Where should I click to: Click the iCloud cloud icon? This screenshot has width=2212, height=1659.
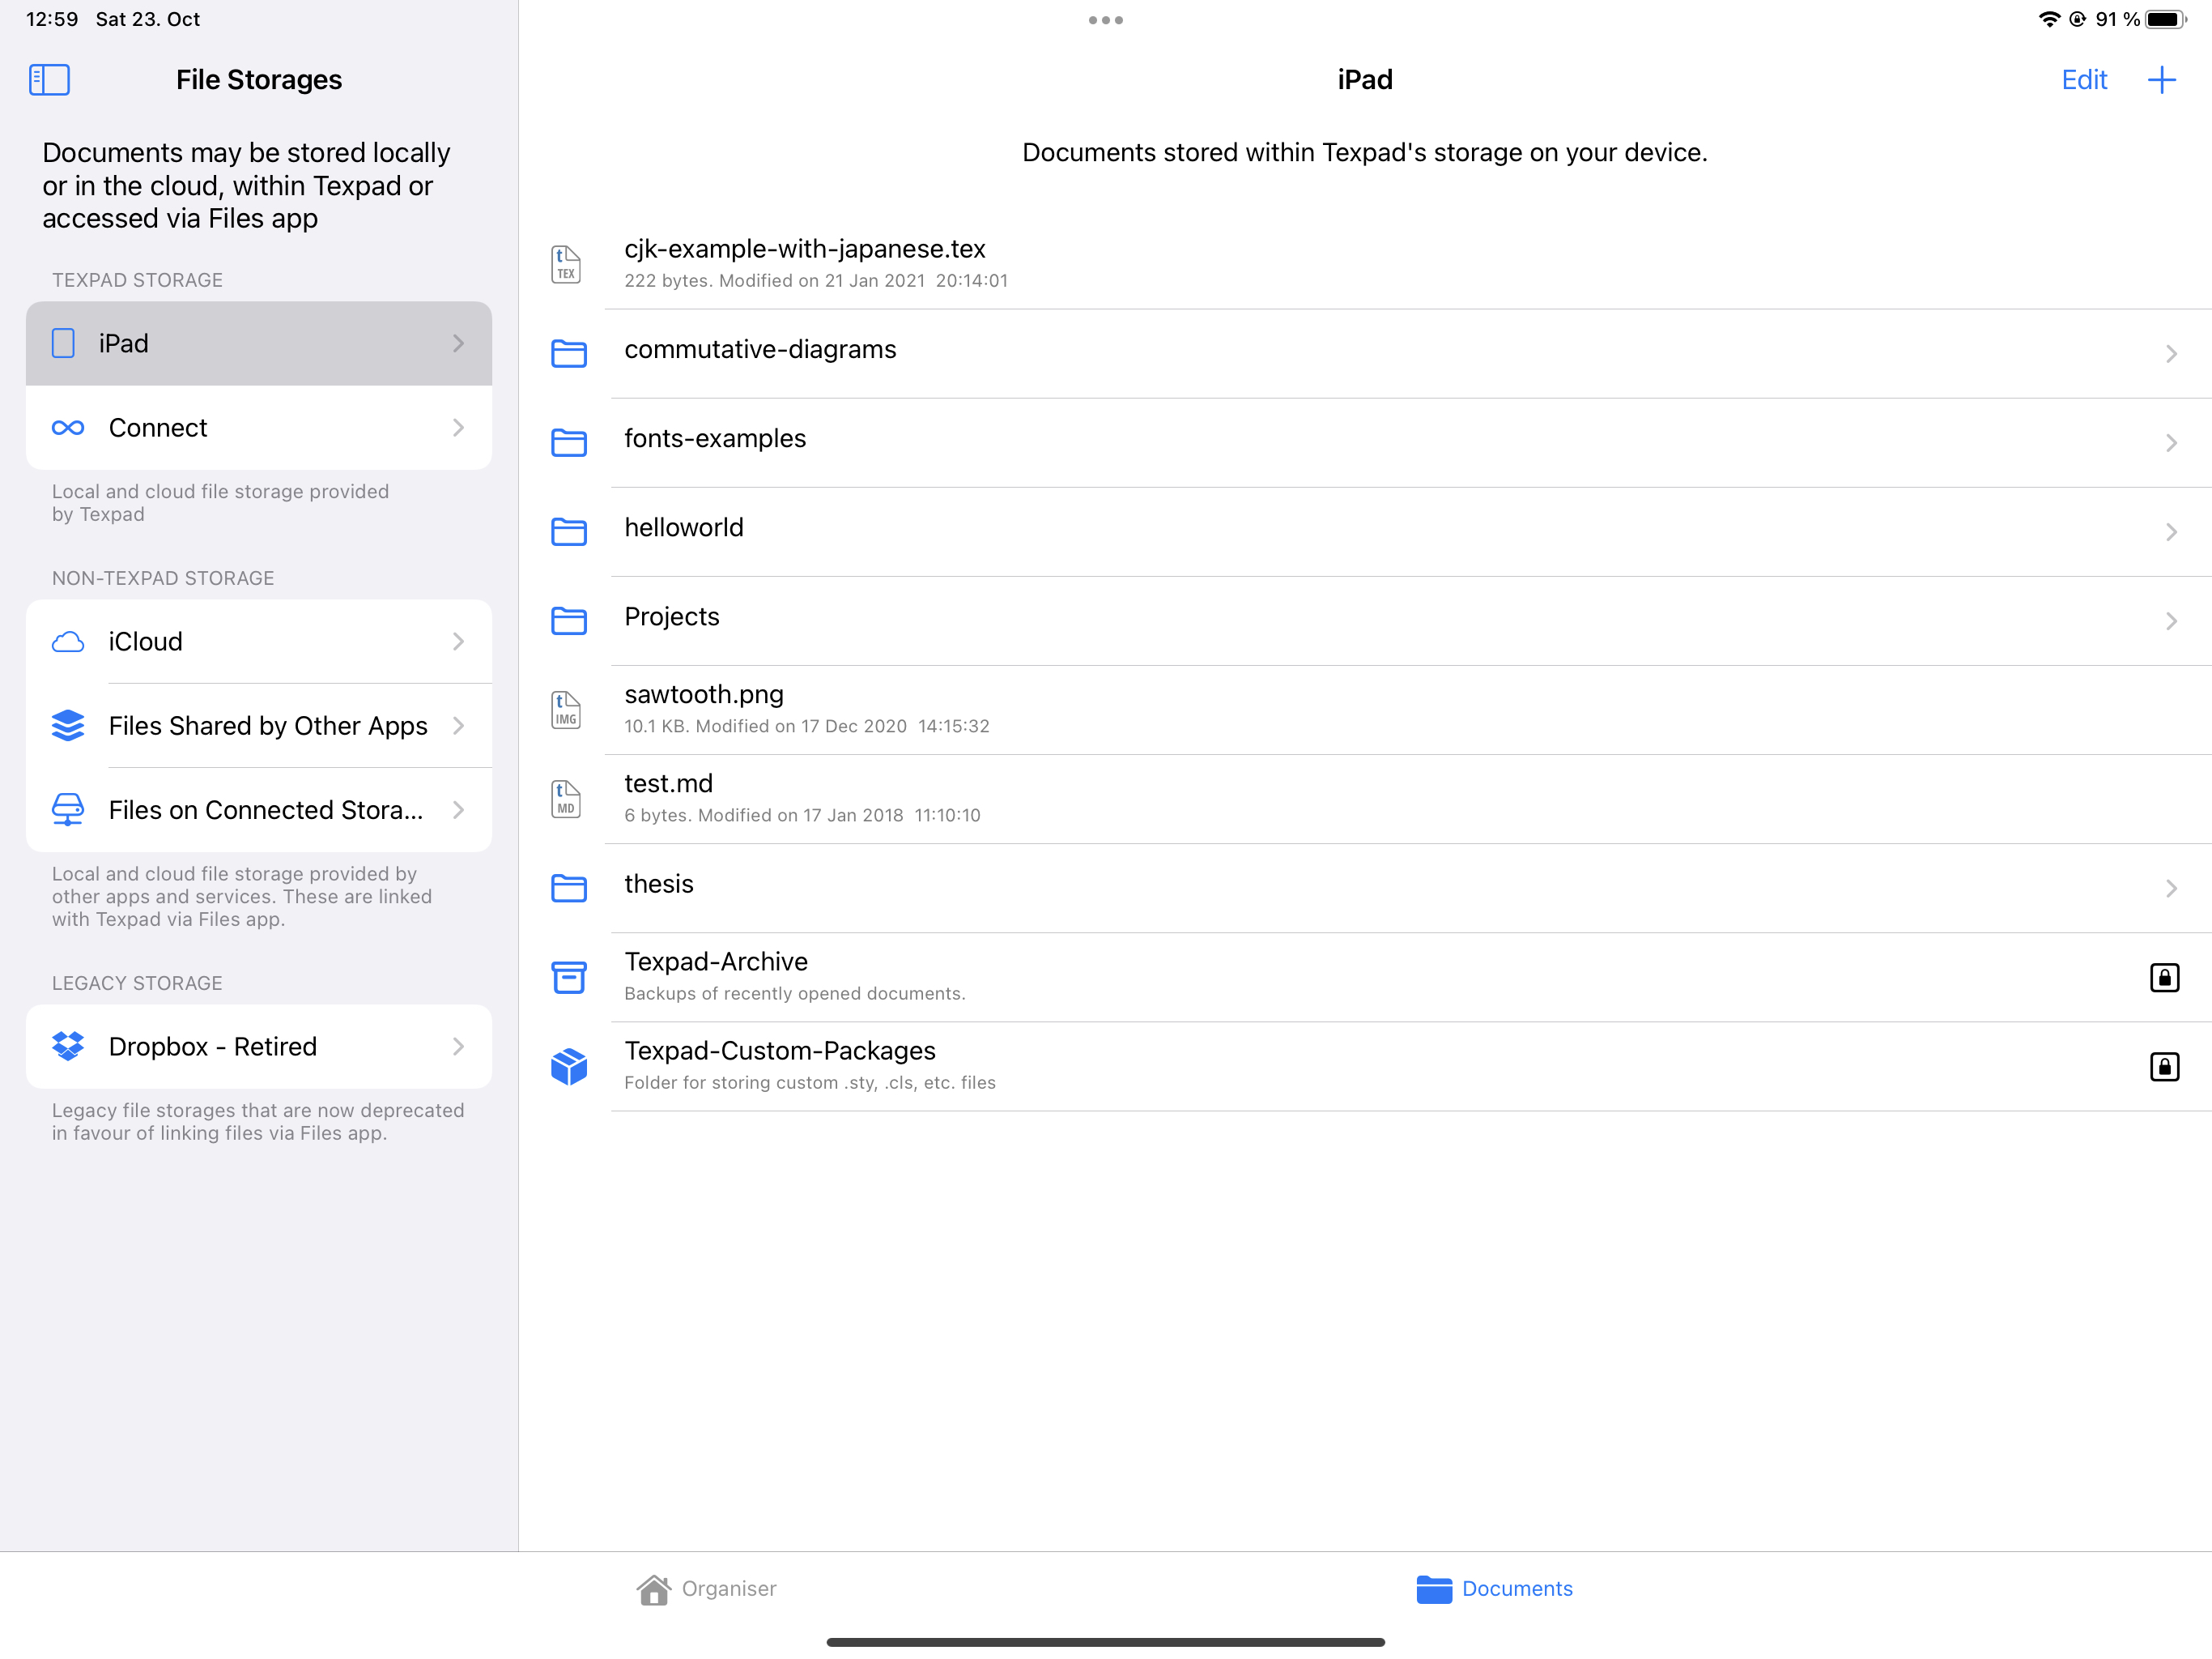(68, 642)
